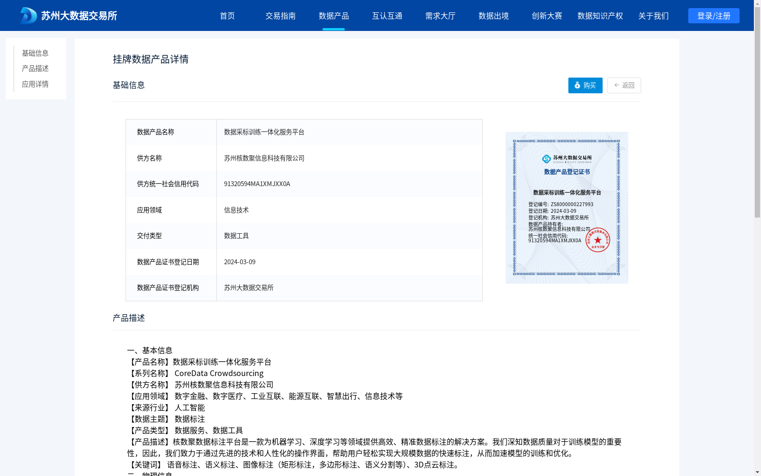Click the CoreData Crowdsourcing series name text
Image resolution: width=761 pixels, height=476 pixels.
pos(219,373)
